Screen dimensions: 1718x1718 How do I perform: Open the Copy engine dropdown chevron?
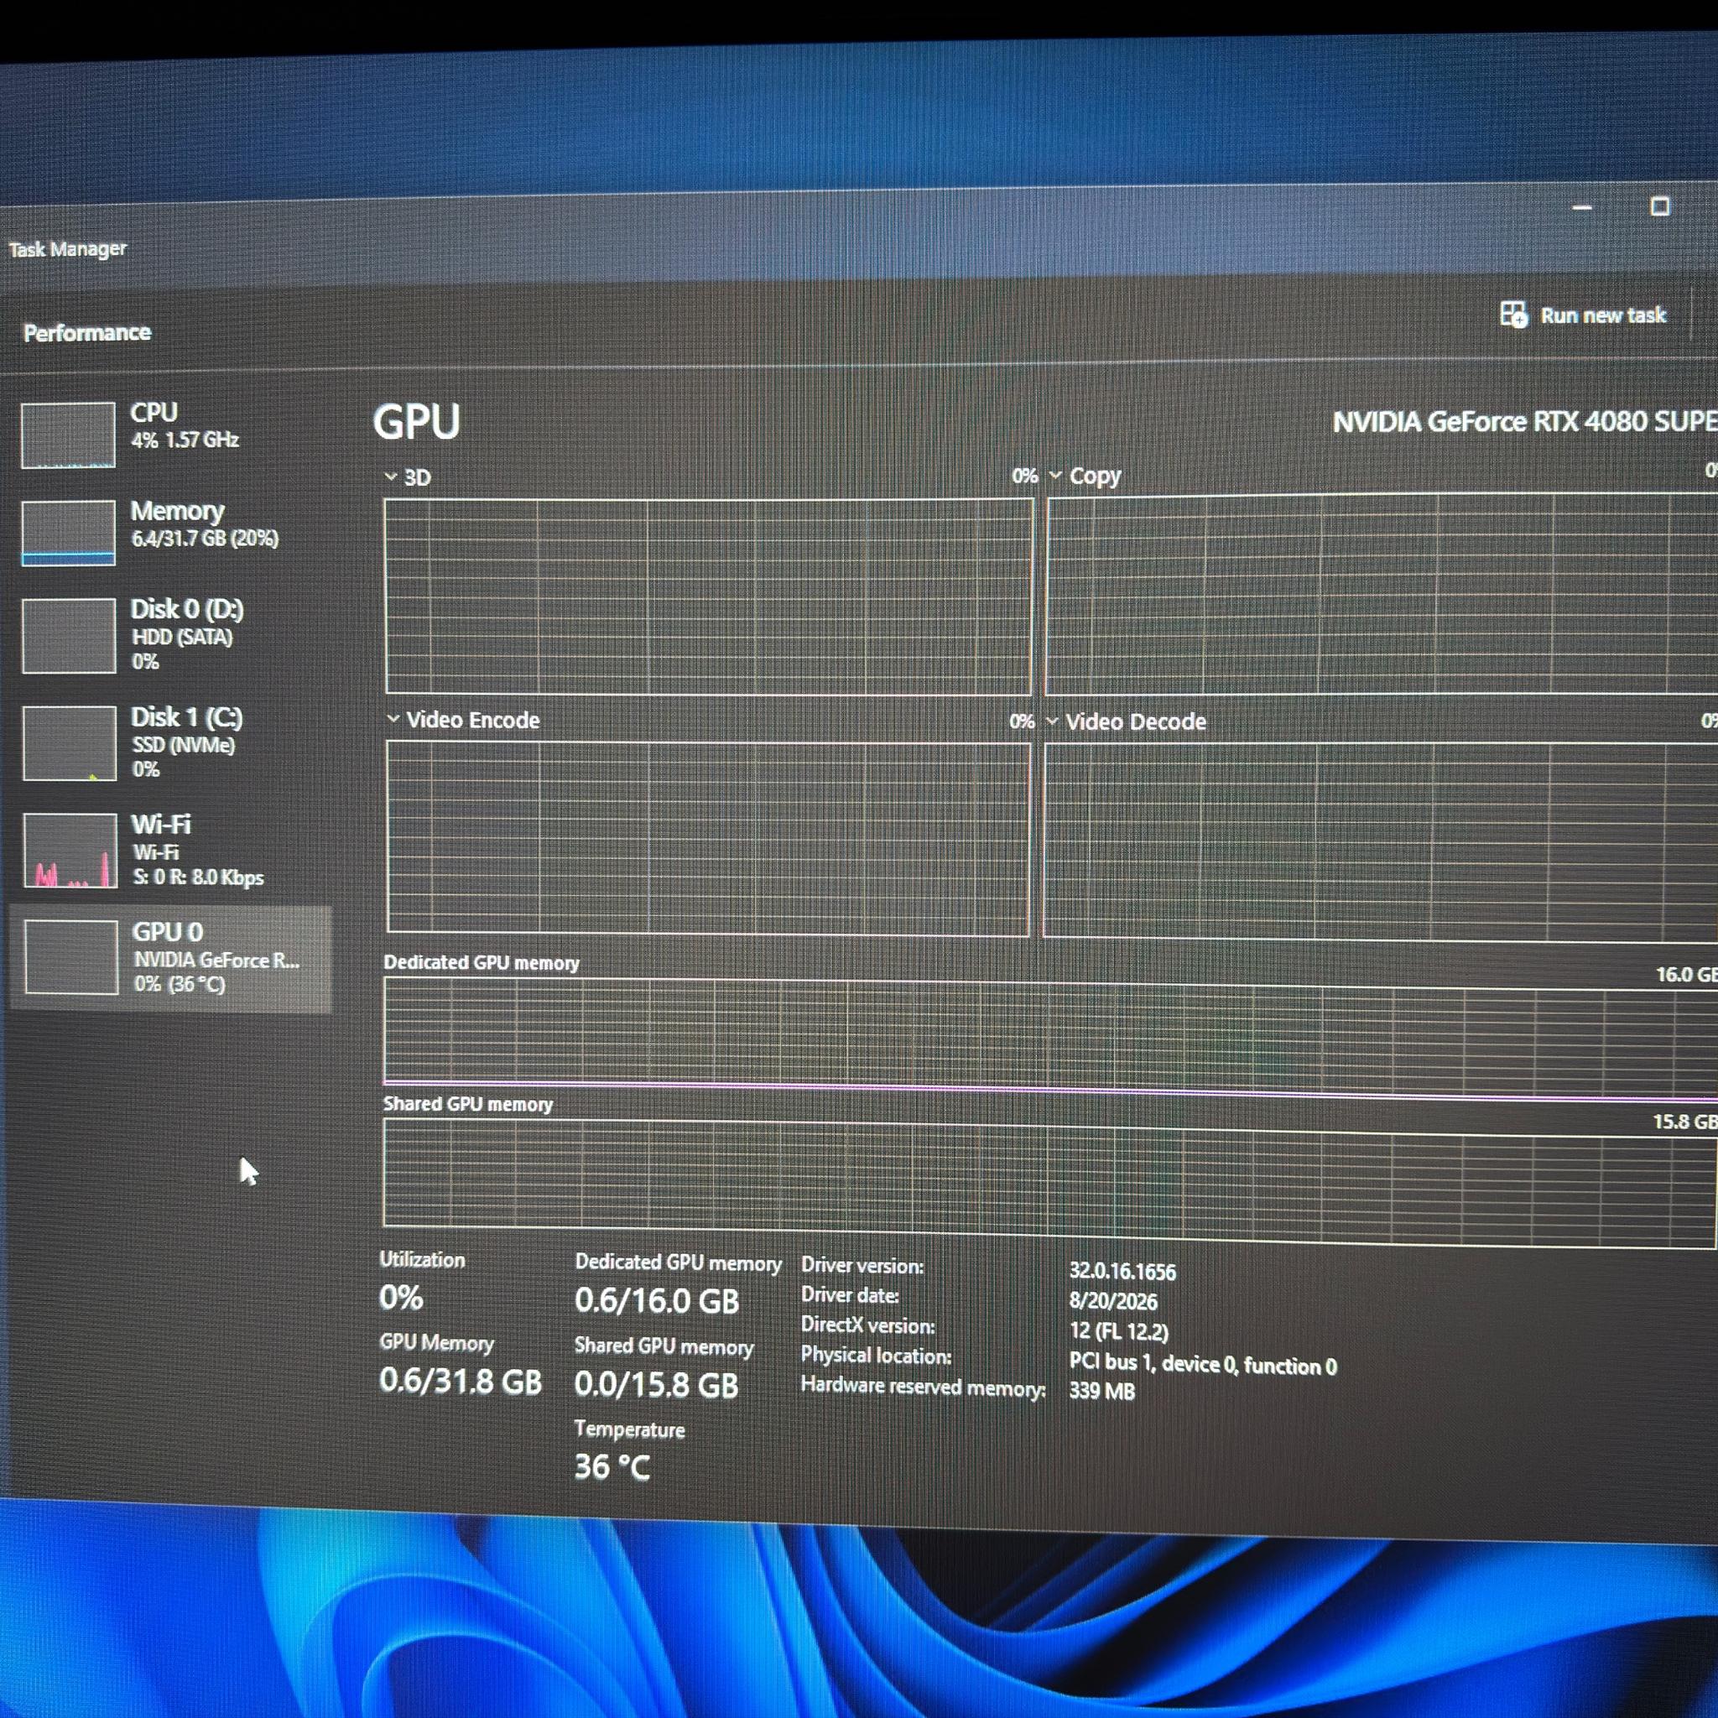[1055, 475]
